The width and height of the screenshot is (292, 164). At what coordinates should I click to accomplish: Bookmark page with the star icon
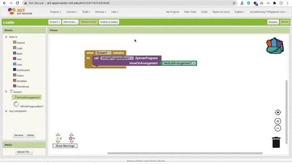pos(234,3)
